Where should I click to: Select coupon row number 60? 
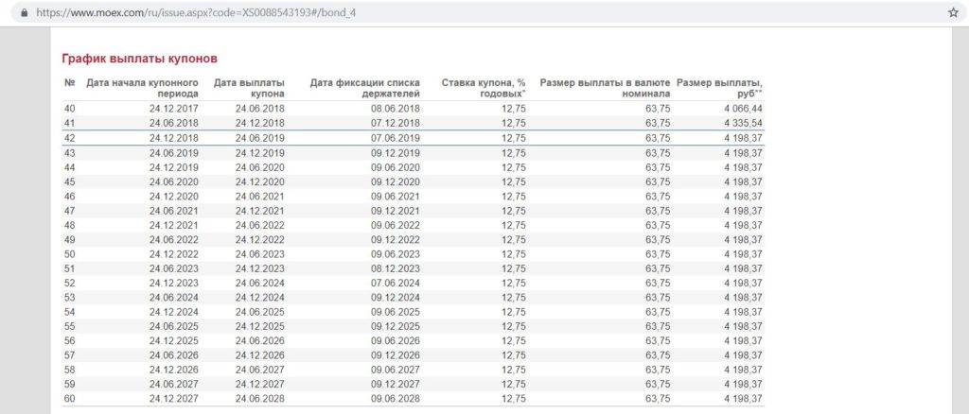69,399
